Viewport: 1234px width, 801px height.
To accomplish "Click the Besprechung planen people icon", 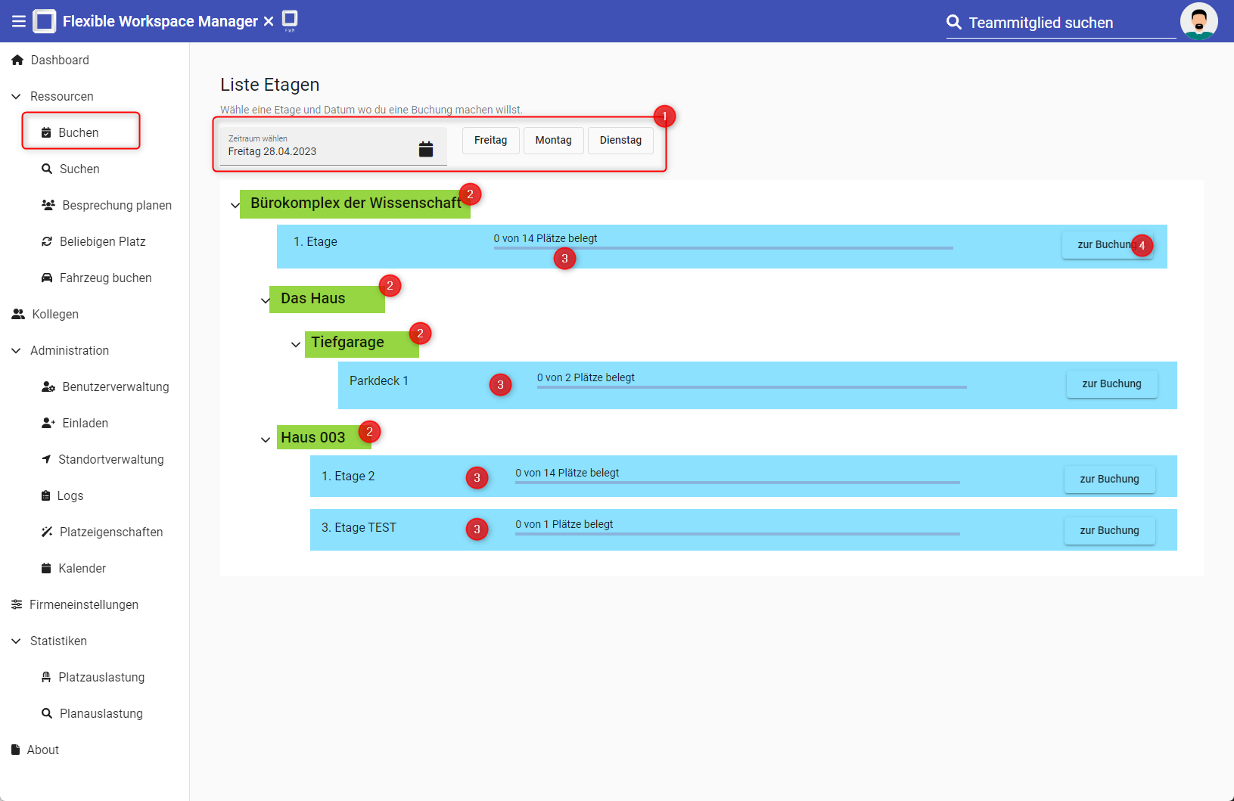I will [x=48, y=205].
